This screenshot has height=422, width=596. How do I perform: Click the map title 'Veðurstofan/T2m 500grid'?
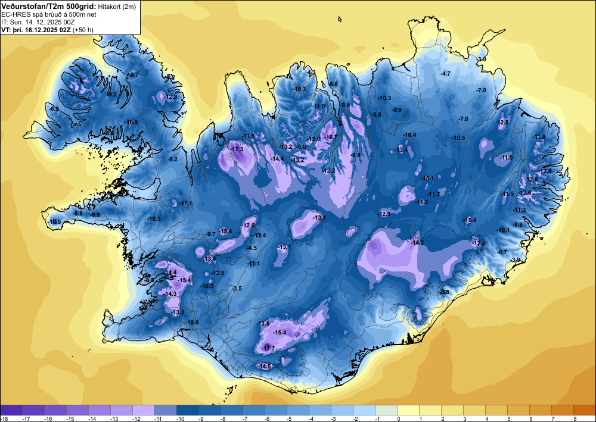point(48,6)
